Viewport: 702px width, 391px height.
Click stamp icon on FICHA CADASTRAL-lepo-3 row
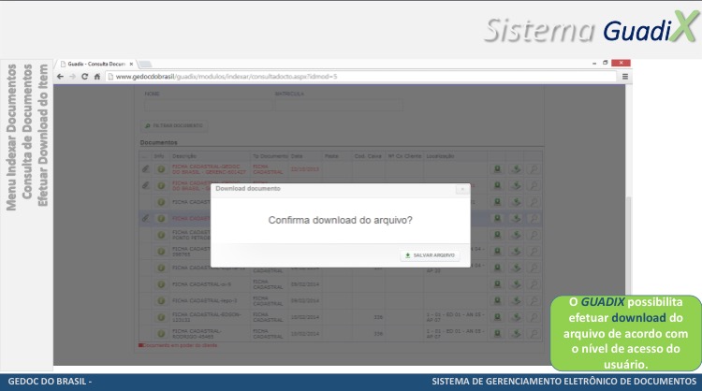(497, 300)
